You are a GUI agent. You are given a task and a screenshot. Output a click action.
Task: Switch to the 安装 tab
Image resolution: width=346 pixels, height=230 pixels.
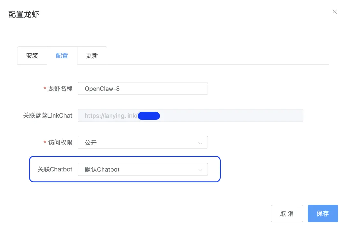coord(32,55)
